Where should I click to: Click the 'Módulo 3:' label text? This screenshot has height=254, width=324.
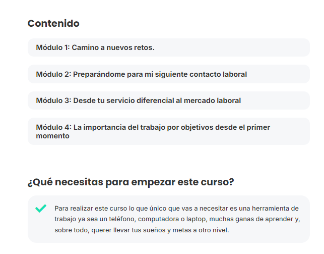[53, 100]
